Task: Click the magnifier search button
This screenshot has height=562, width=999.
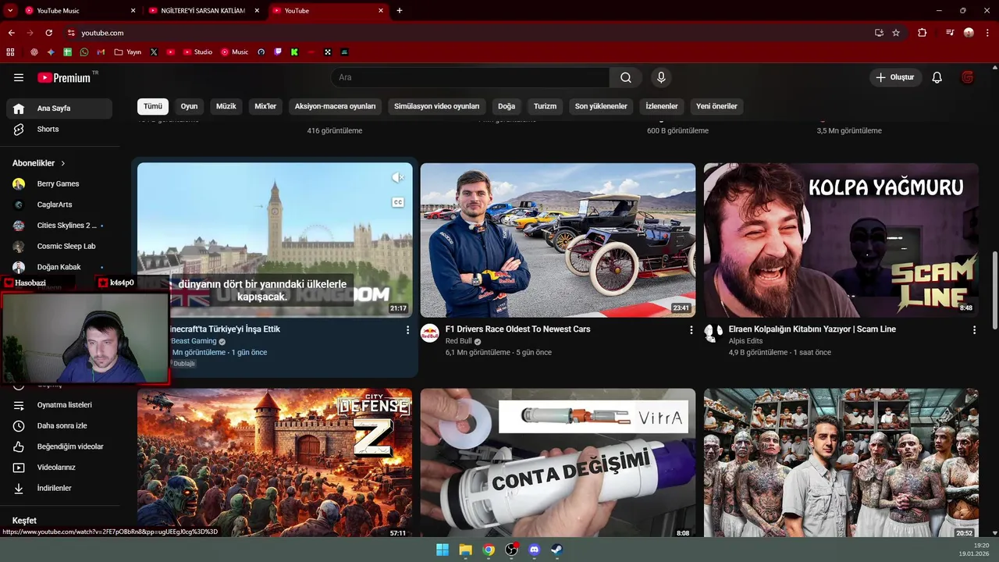Action: click(x=626, y=77)
